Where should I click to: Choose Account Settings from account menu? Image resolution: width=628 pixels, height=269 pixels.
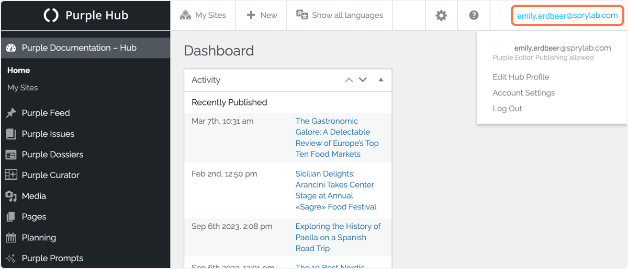(524, 93)
